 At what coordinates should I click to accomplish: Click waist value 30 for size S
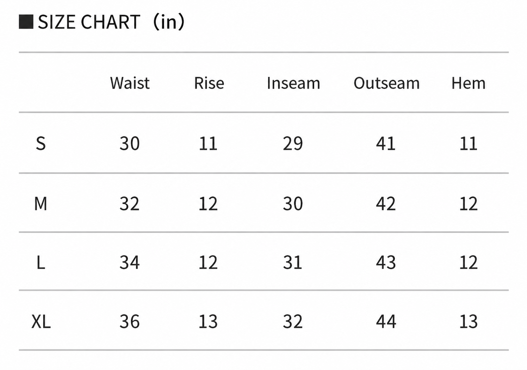130,143
